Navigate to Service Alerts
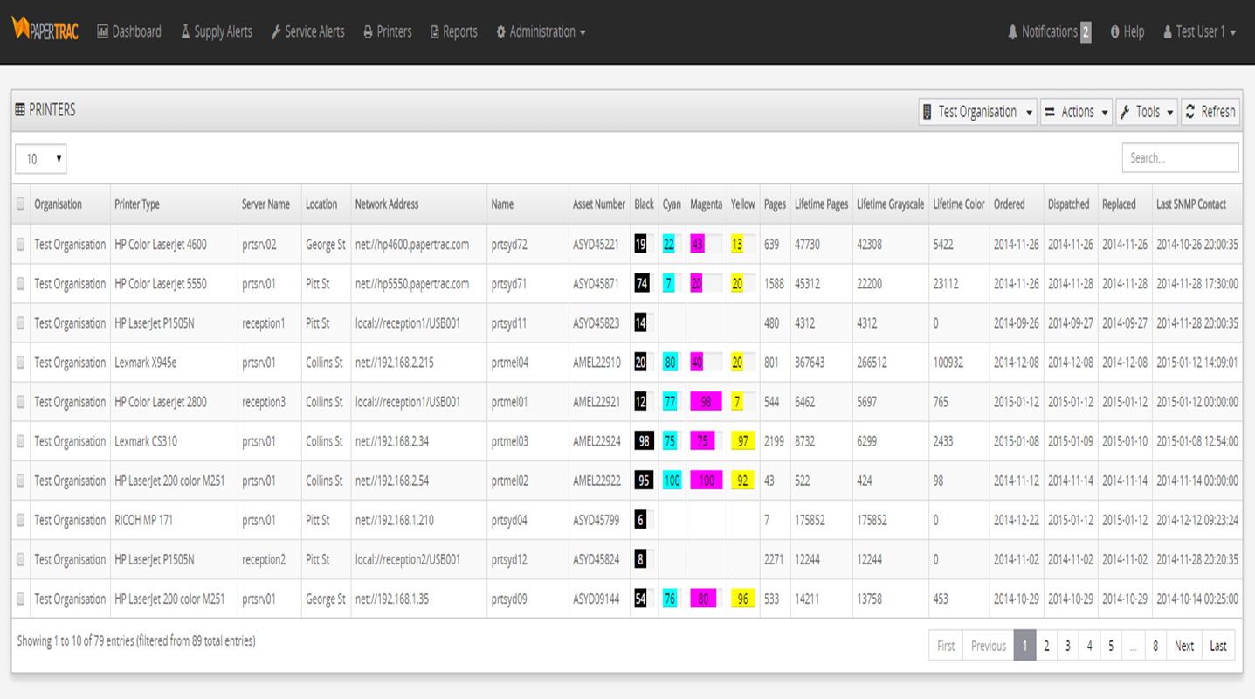This screenshot has width=1255, height=699. (307, 32)
